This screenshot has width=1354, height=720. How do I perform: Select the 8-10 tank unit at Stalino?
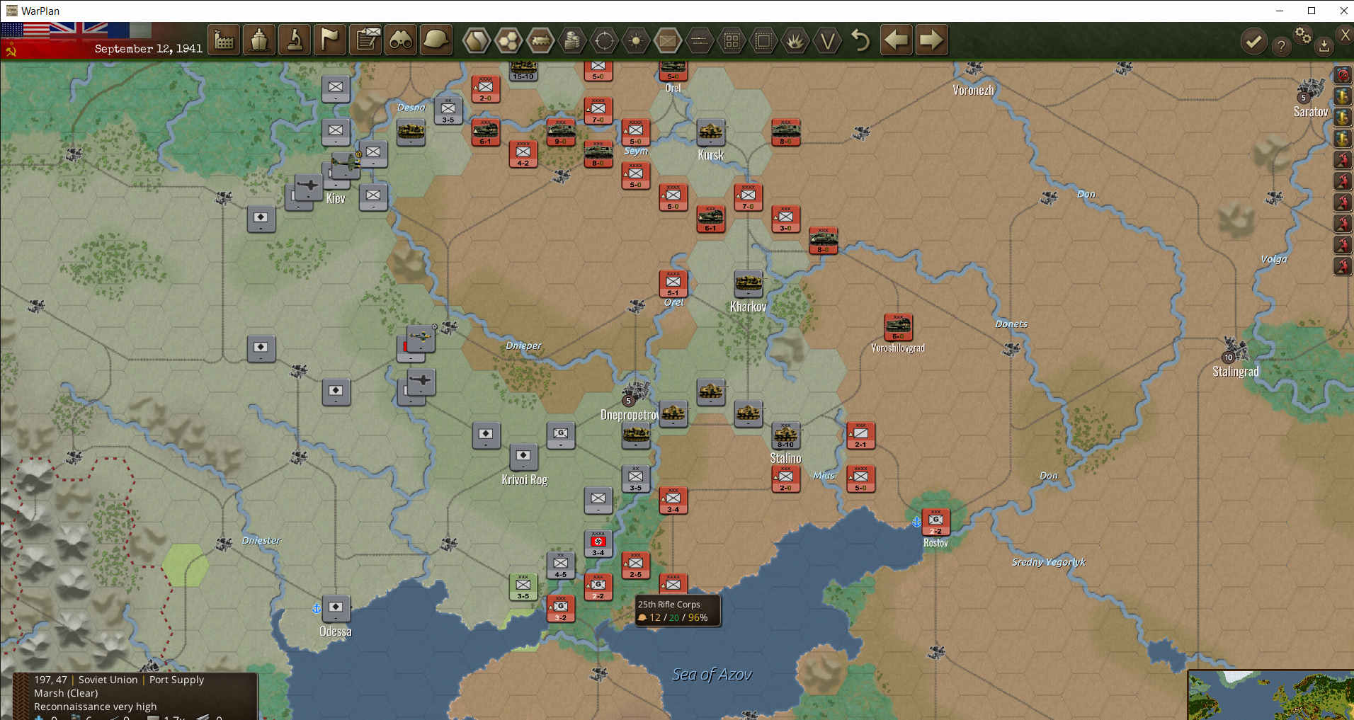point(785,435)
